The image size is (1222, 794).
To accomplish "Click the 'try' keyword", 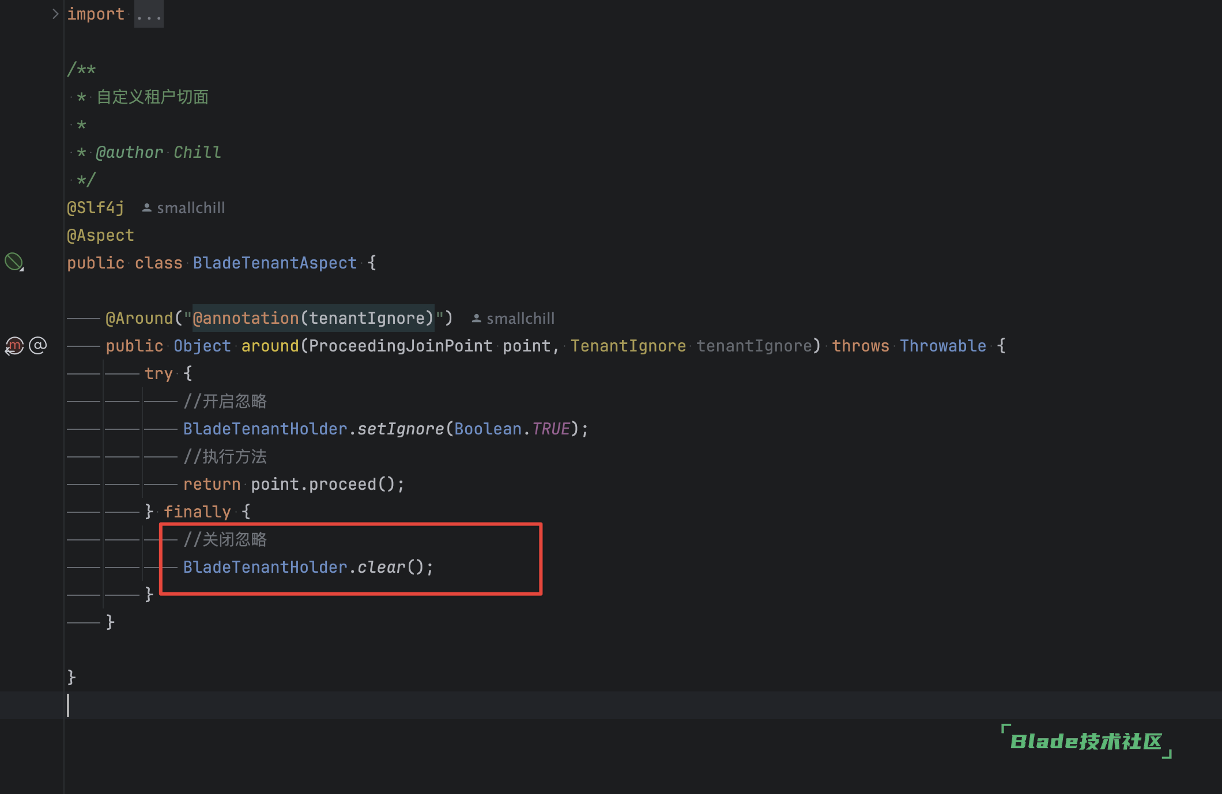I will click(x=159, y=373).
